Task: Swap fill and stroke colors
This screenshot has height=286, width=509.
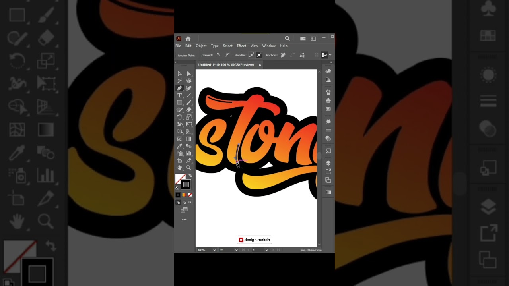Action: [x=190, y=176]
